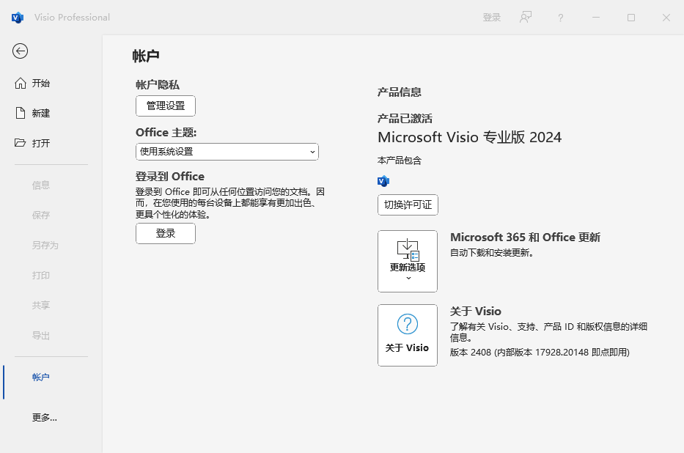
Task: Click the Visio logo in title bar
Action: coord(18,18)
